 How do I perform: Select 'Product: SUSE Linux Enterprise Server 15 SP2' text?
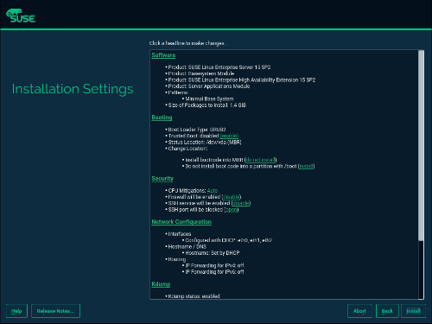click(x=219, y=67)
